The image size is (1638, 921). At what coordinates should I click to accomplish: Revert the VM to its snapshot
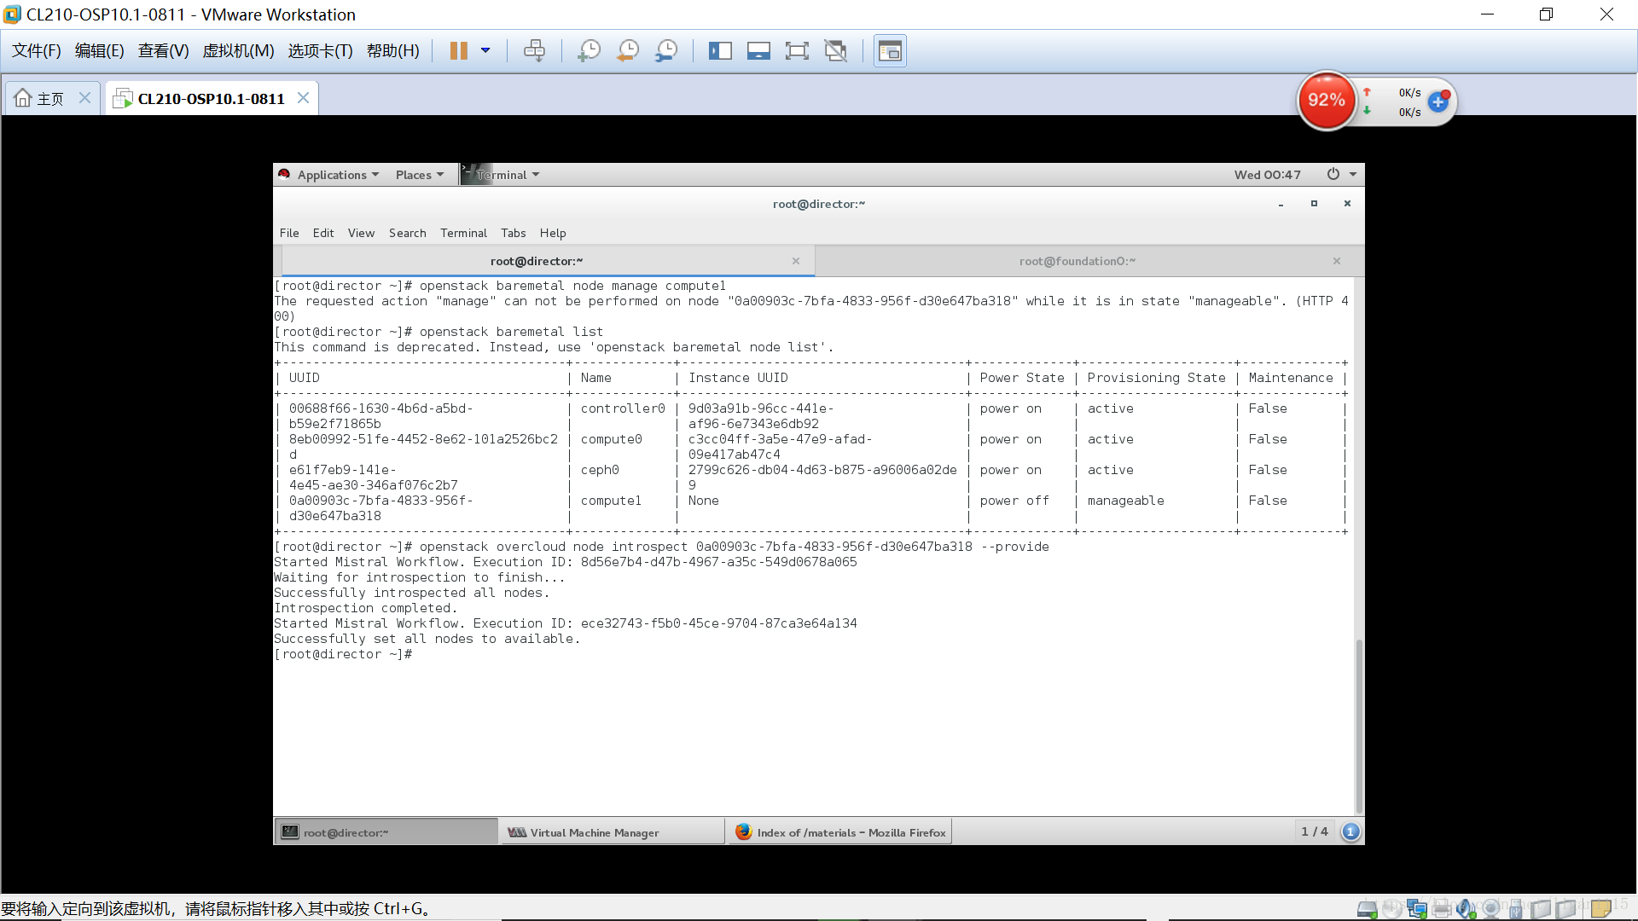pos(627,50)
